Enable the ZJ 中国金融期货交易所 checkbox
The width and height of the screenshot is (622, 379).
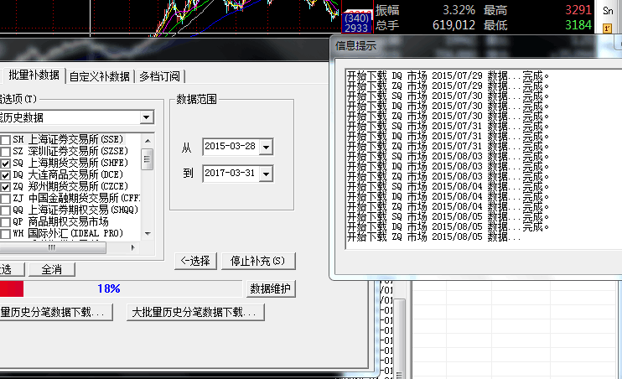[x=6, y=198]
